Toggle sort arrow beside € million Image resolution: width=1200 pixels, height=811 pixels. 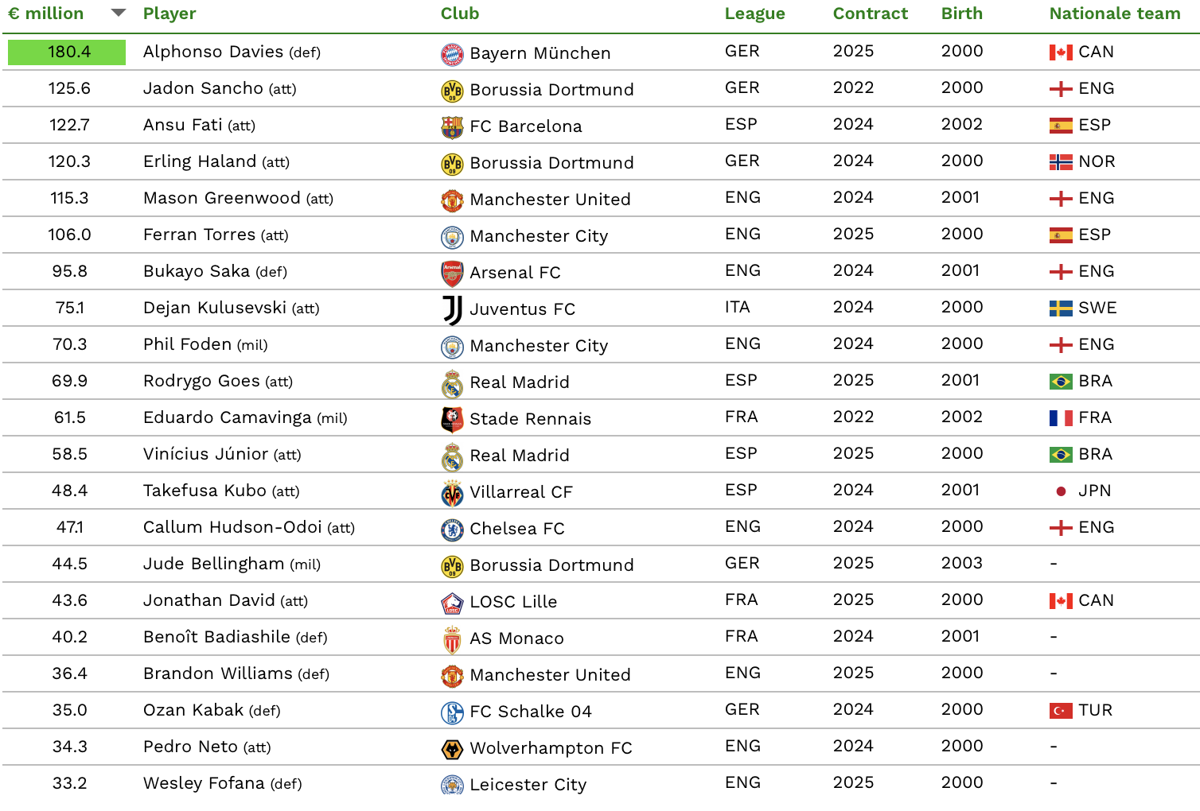[x=119, y=13]
